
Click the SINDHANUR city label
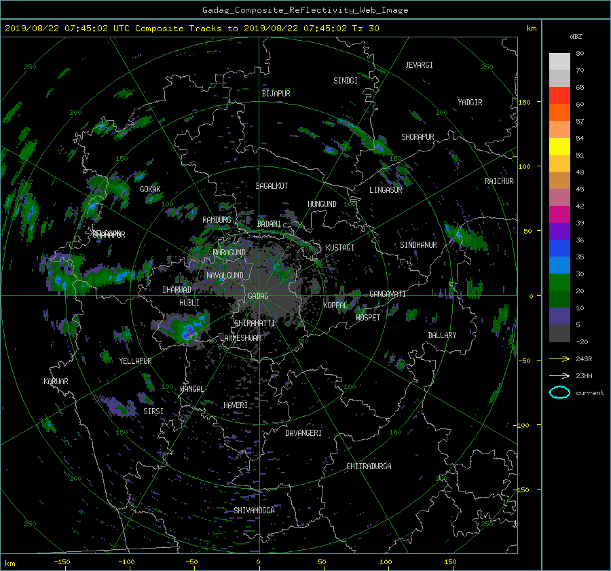coord(418,245)
